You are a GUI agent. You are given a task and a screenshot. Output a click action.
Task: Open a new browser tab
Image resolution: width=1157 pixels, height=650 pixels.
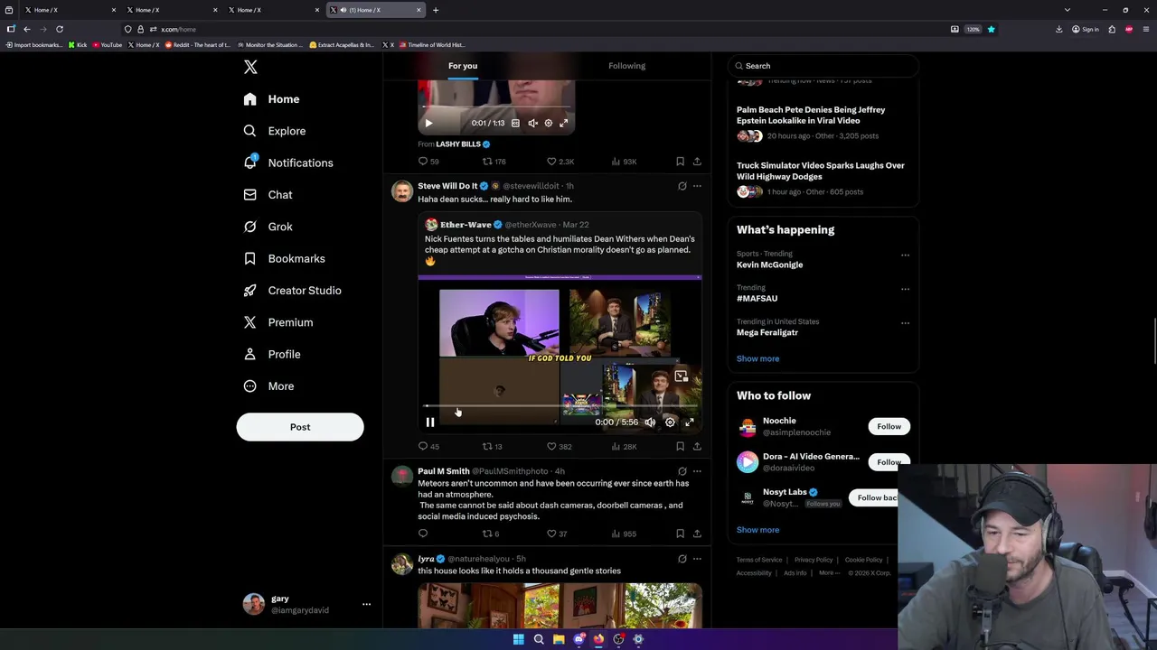[x=436, y=10]
